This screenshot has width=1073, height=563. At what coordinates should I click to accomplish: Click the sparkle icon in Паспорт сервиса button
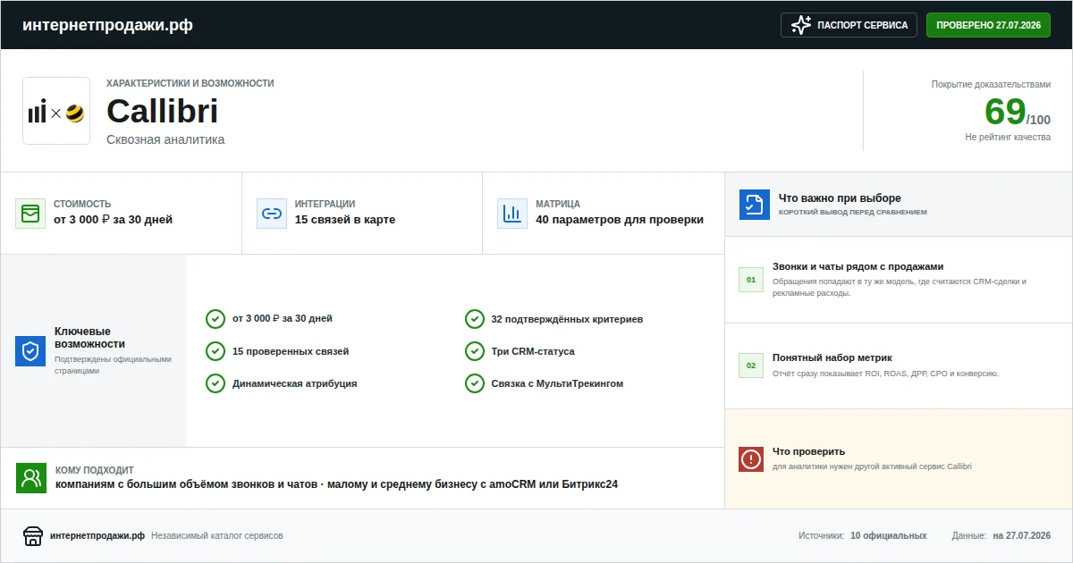[801, 25]
